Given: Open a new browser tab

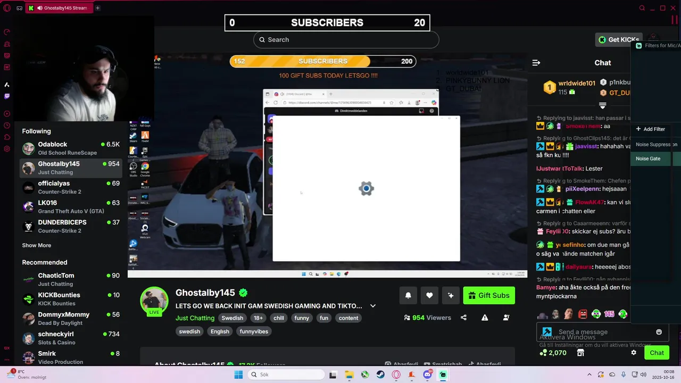Looking at the screenshot, I should [x=97, y=8].
